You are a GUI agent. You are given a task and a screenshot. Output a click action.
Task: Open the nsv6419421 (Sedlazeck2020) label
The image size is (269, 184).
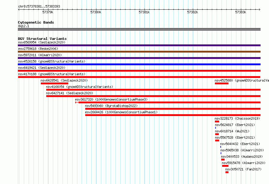42,68
